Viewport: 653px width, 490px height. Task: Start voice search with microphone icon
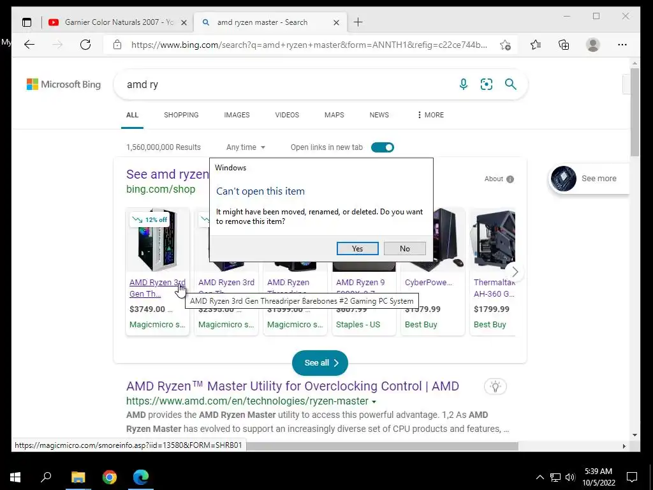(x=463, y=84)
